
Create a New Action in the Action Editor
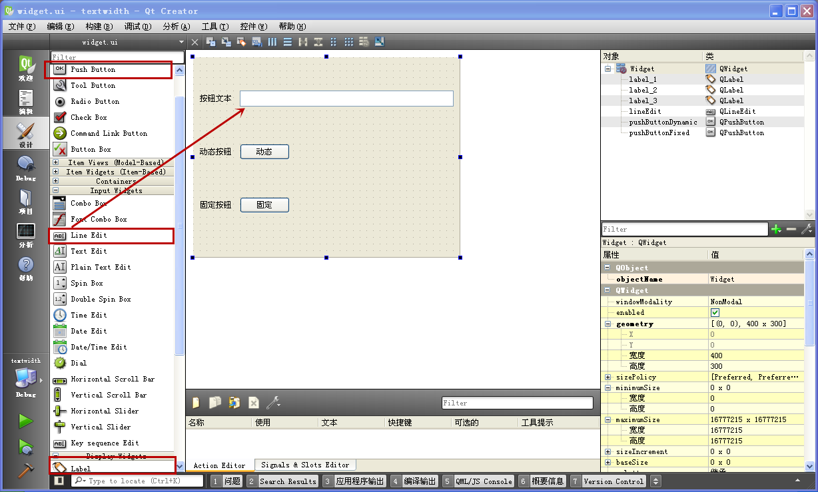pyautogui.click(x=197, y=402)
